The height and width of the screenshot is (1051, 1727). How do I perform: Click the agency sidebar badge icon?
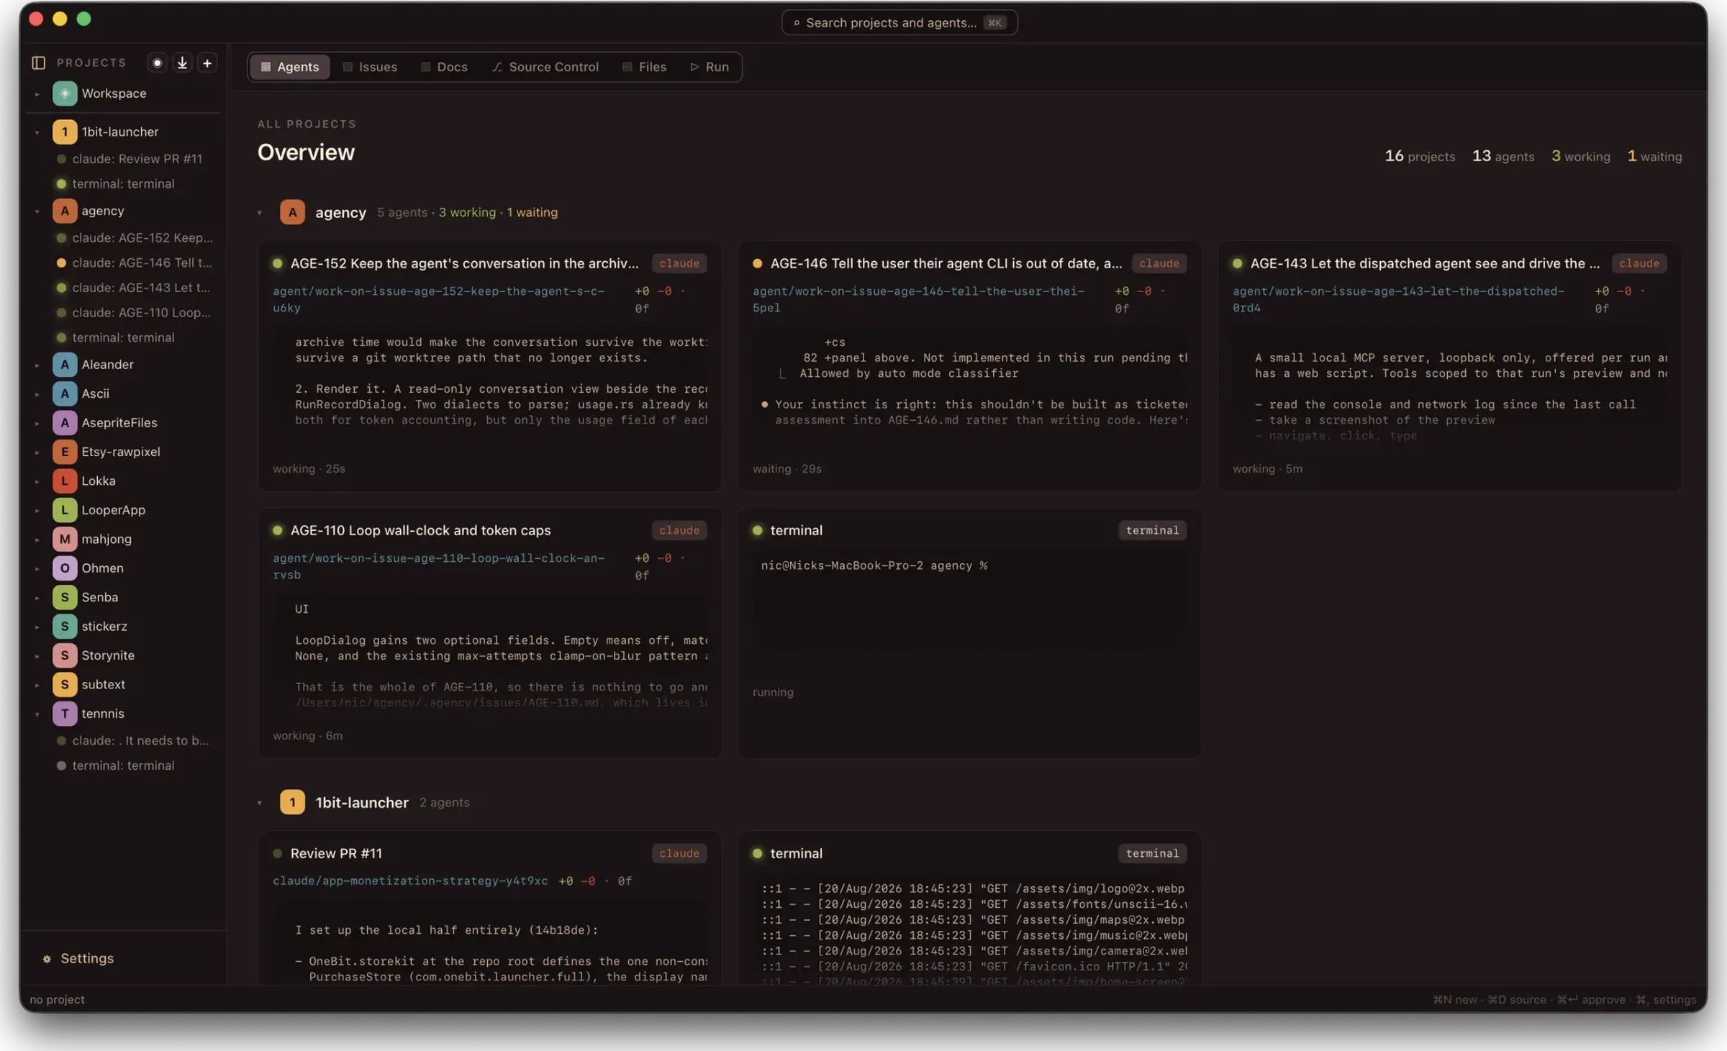[65, 211]
